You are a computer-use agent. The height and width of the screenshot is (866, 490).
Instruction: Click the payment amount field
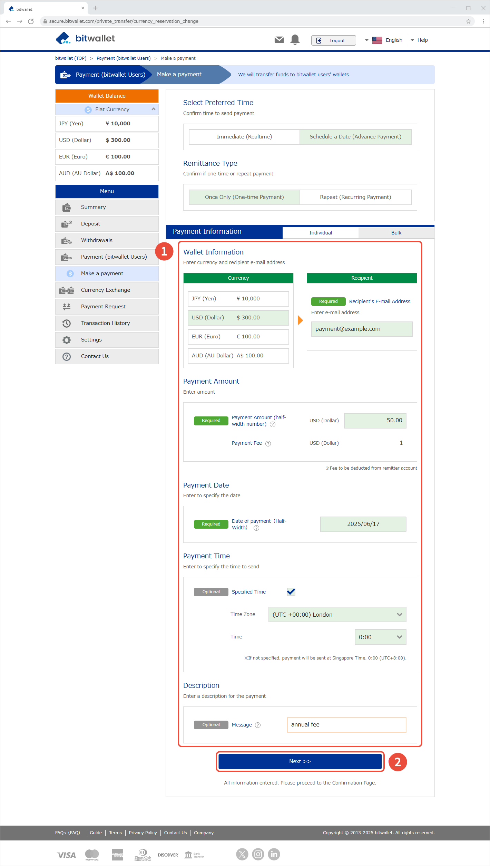[x=375, y=421]
